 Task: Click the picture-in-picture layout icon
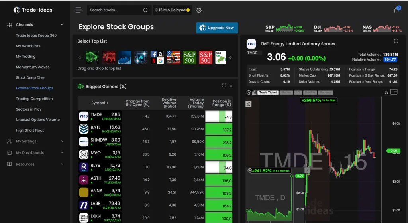[394, 92]
